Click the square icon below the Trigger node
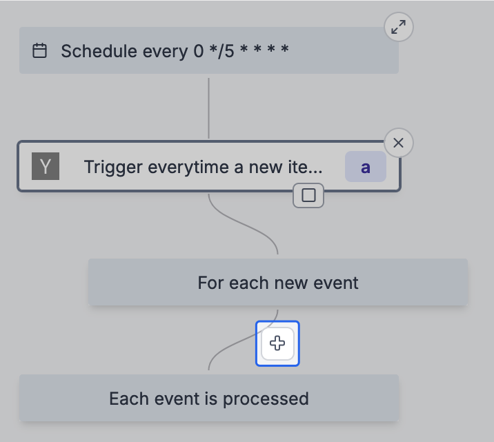Viewport: 494px width, 442px height. [308, 195]
